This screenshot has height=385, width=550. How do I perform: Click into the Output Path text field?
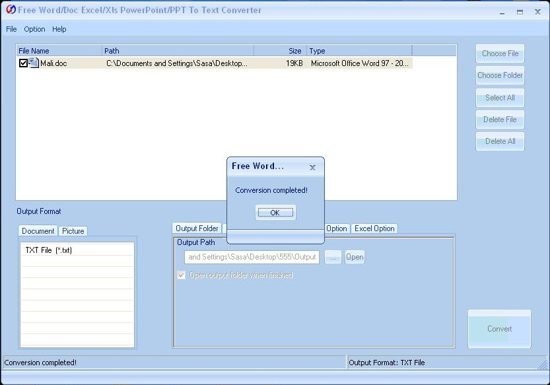click(252, 257)
